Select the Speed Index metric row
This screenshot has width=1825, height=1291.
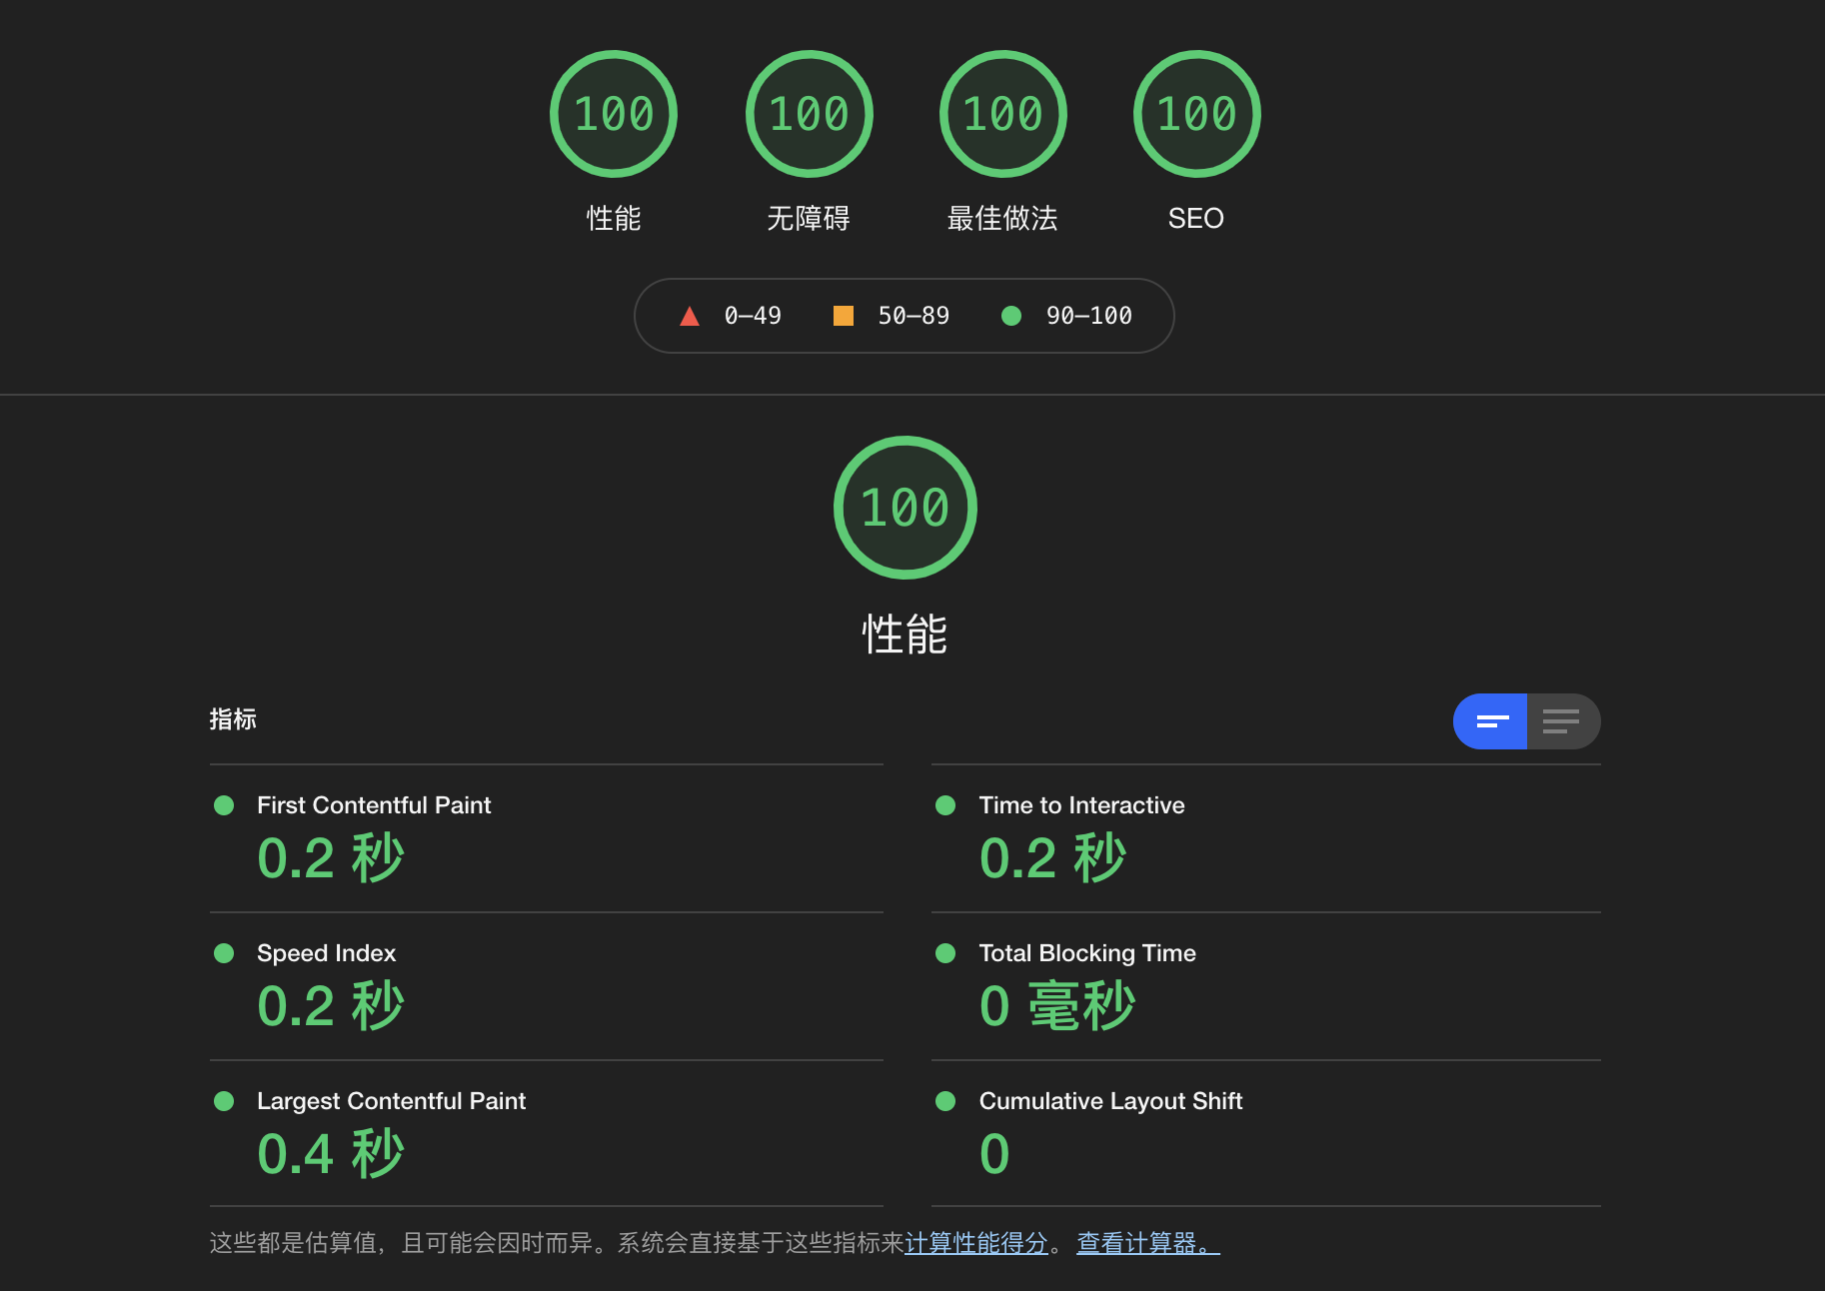[326, 953]
